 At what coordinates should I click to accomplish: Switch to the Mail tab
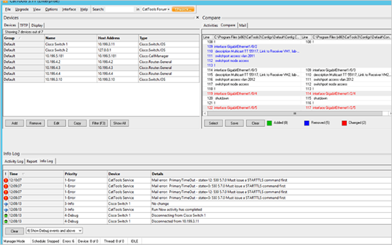pos(242,25)
